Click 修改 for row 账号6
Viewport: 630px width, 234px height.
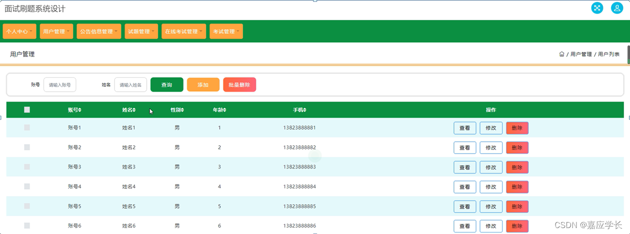click(491, 226)
